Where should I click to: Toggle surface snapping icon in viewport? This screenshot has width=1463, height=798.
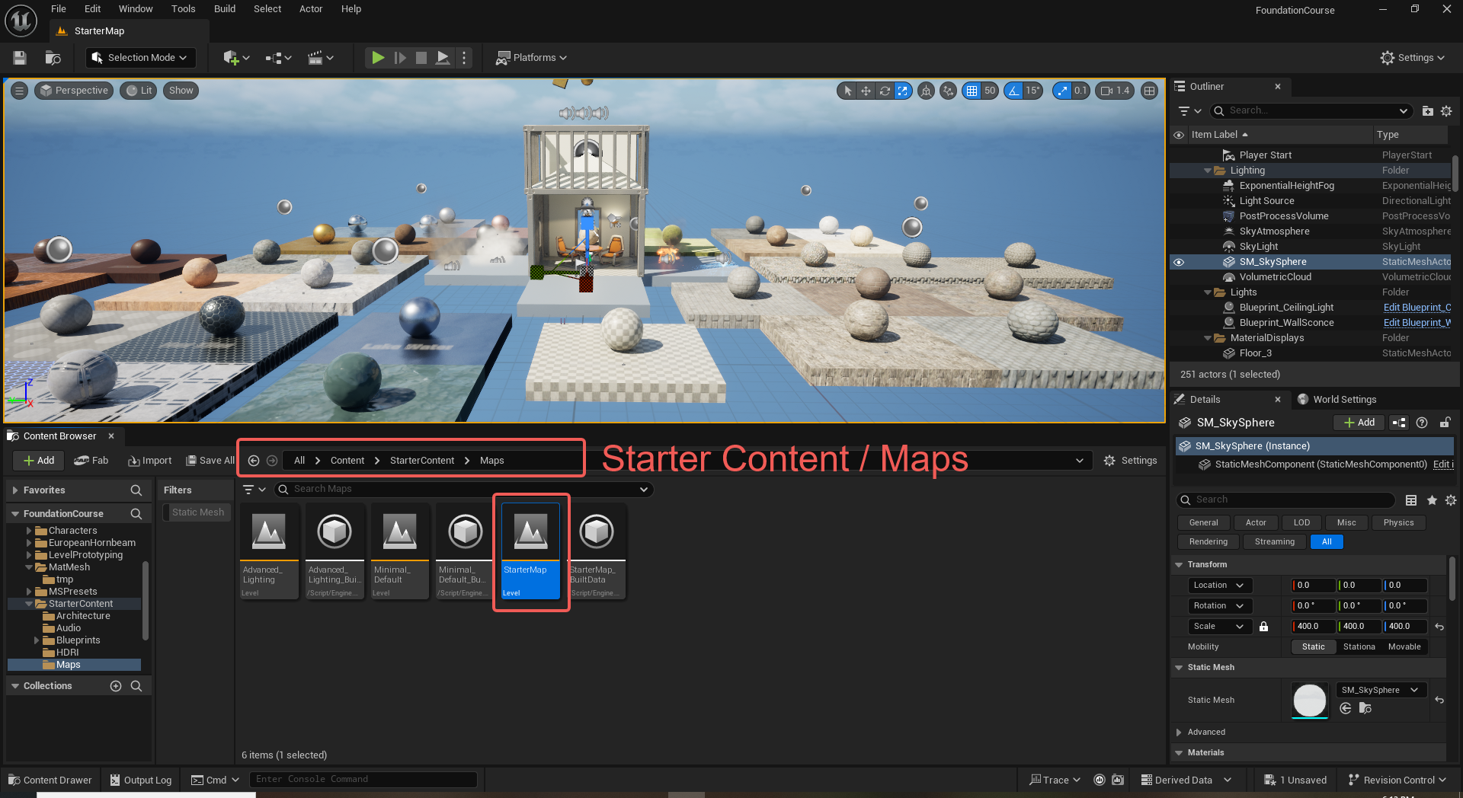click(948, 91)
